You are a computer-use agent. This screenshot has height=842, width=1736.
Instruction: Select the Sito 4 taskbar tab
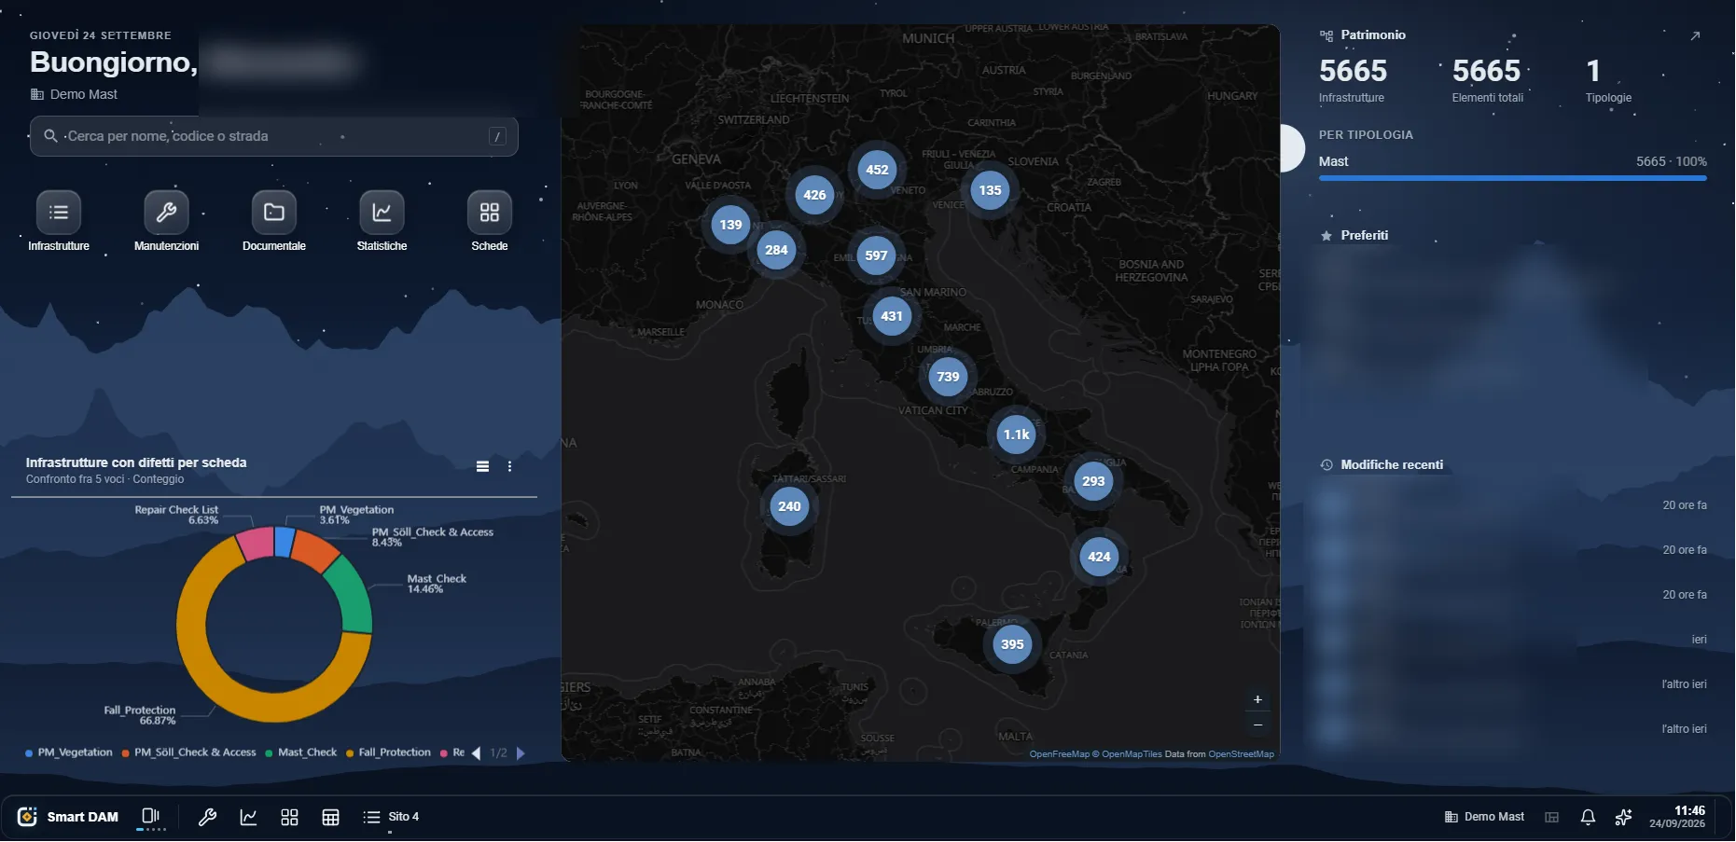point(391,817)
